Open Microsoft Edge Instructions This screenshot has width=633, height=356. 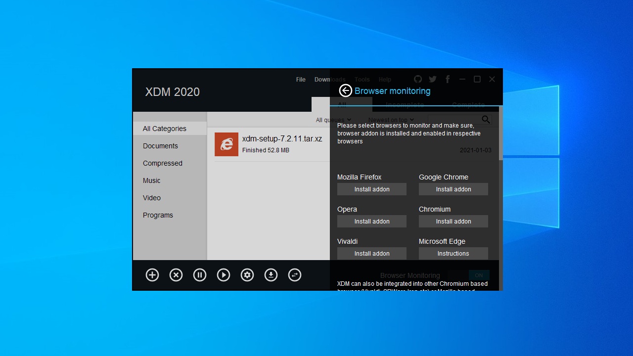(453, 254)
